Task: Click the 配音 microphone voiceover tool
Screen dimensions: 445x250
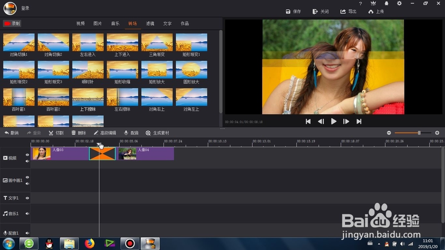Action: (131, 133)
